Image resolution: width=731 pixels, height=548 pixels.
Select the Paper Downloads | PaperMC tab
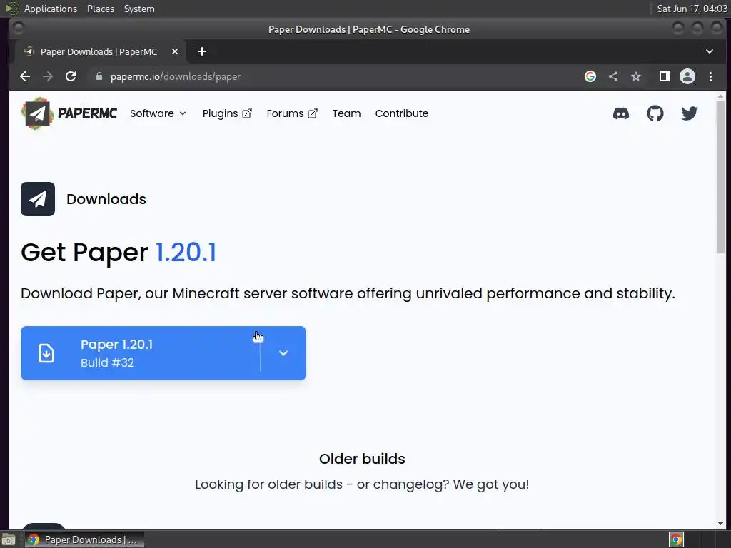coord(99,51)
